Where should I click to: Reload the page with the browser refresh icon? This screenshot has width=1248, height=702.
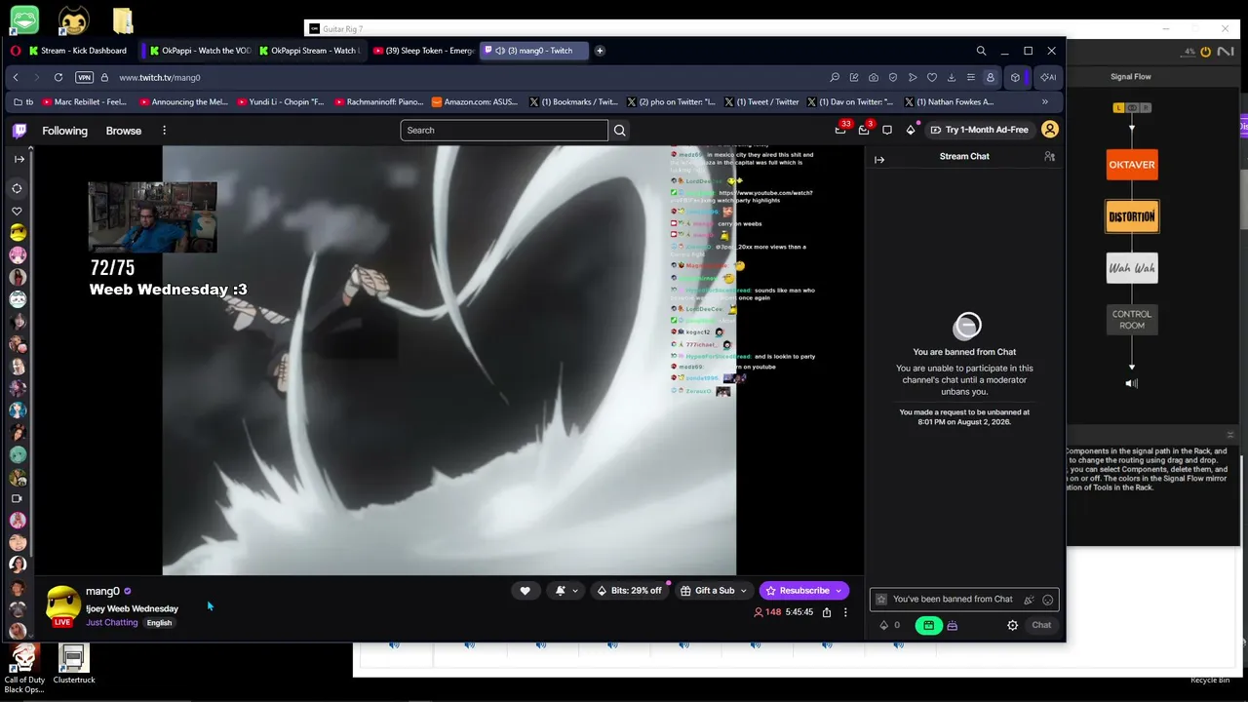(58, 77)
